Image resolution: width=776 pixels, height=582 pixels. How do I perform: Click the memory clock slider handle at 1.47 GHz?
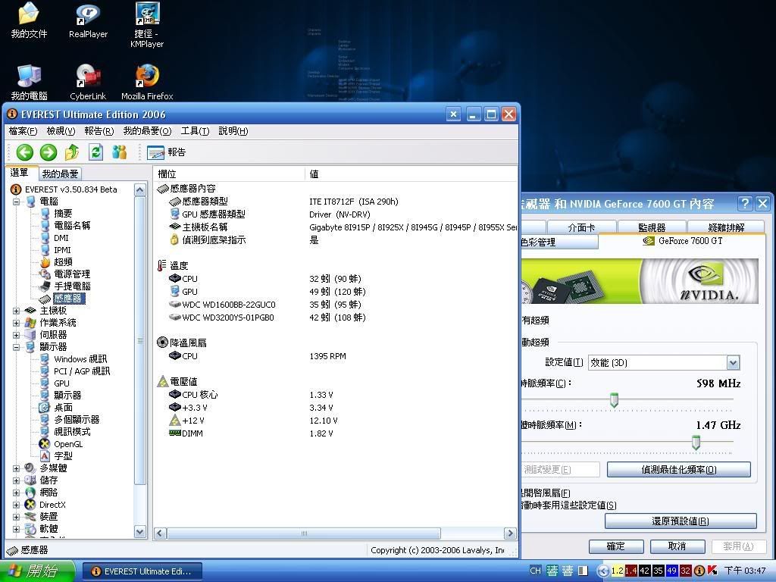696,443
